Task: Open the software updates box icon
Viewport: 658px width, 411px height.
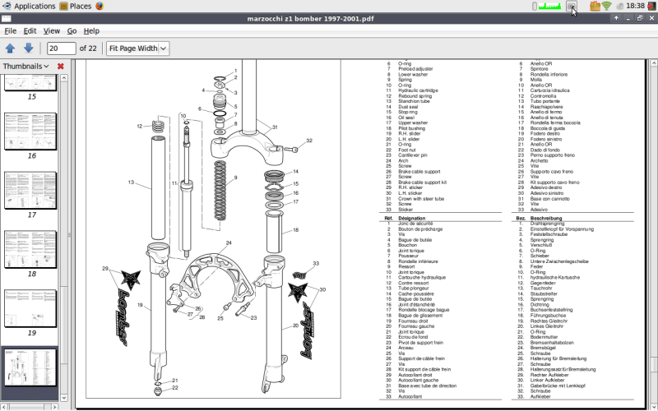Action: [x=595, y=6]
